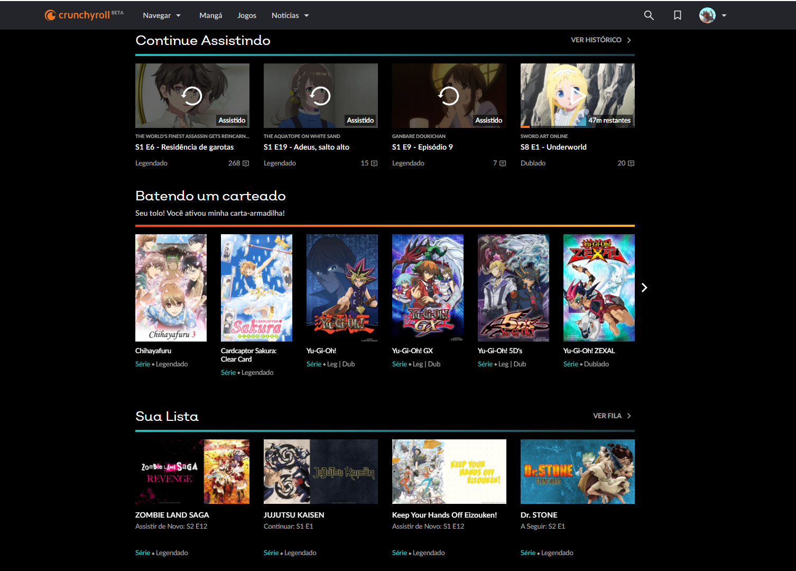Click Dr. STONE title
The image size is (796, 571).
tap(539, 515)
